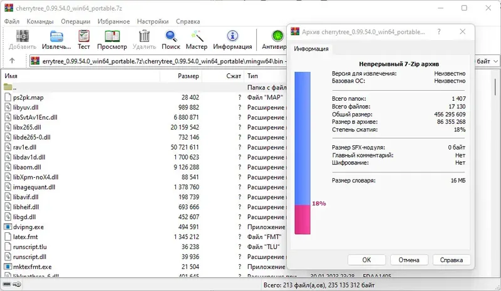
Task: Click the Справка button in dialog
Action: click(x=452, y=260)
